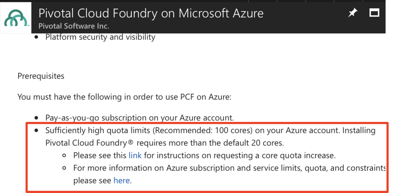Screen dimensions: 403x193
Task: Click the bullet beside Platform security and visibility
Action: [37, 38]
